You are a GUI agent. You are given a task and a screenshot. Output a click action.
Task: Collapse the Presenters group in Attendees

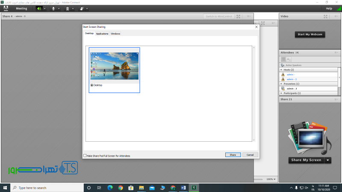point(281,84)
